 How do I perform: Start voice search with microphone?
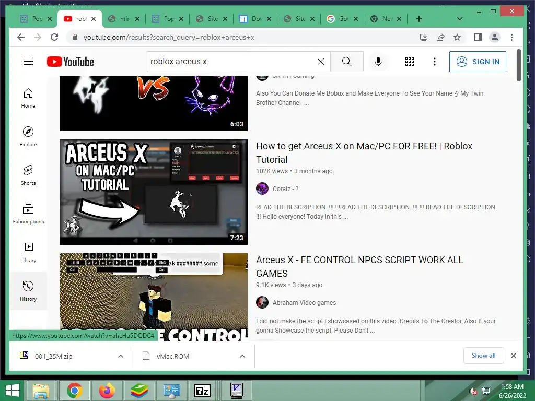378,62
